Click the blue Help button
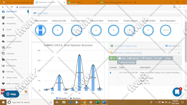 coord(11,94)
